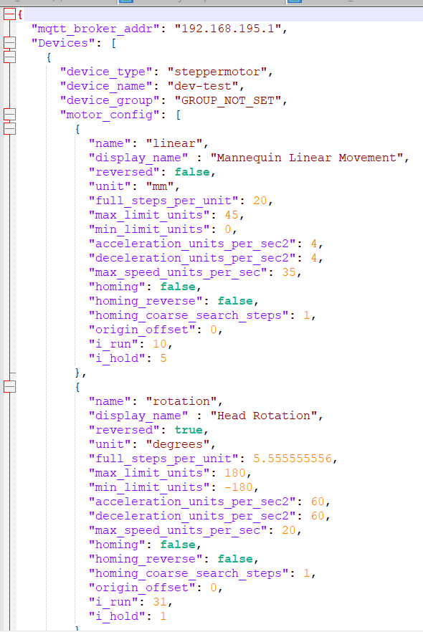Click the Head Rotation display name value
Viewport: 423px width, 632px height.
click(264, 416)
